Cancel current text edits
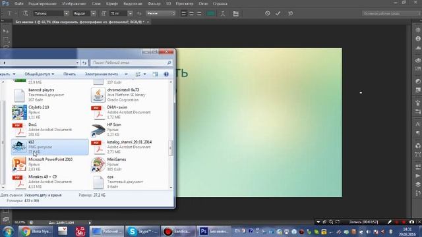This screenshot has width=422, height=237. (267, 13)
